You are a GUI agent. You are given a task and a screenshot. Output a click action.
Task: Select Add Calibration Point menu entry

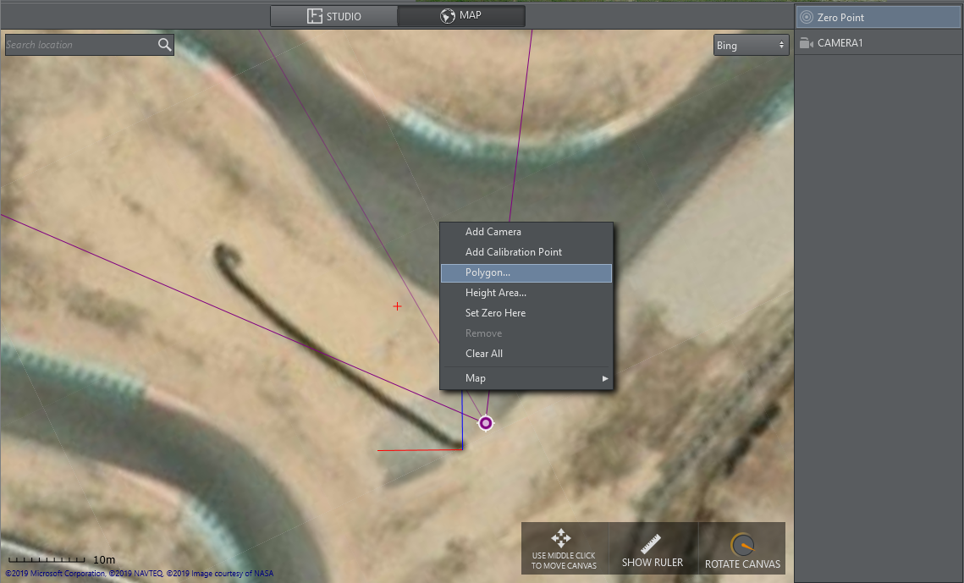tap(514, 252)
